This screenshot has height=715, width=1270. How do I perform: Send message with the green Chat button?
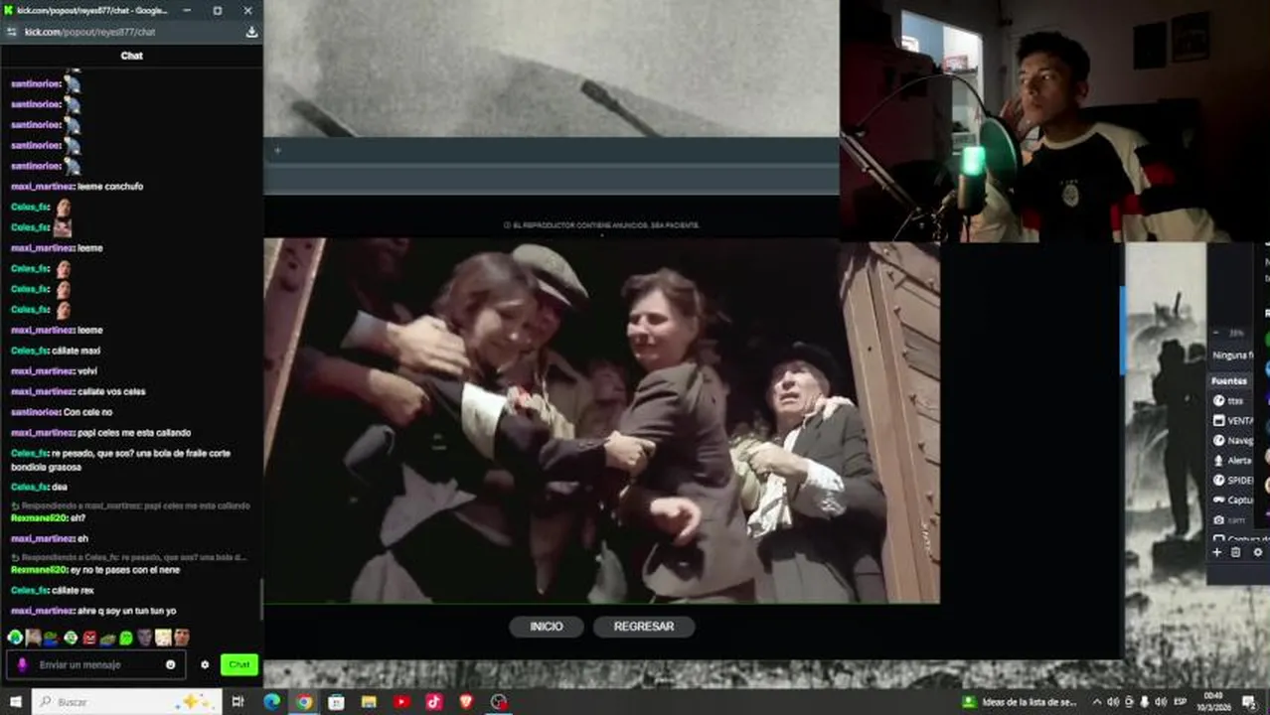(x=239, y=664)
